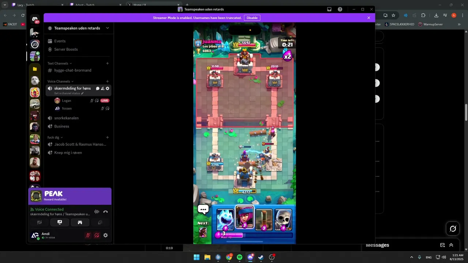Viewport: 468px width, 263px height.
Task: Open SPACELÆKKERHED bookmark in Chrome
Action: [399, 24]
